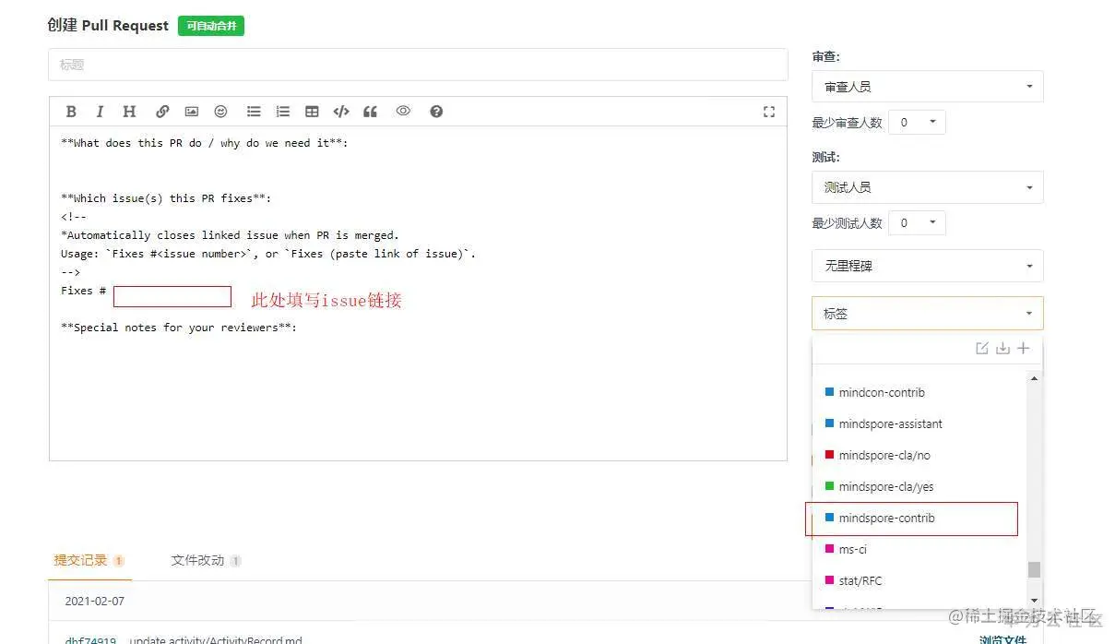Expand the editor to fullscreen
The image size is (1115, 644).
[769, 112]
